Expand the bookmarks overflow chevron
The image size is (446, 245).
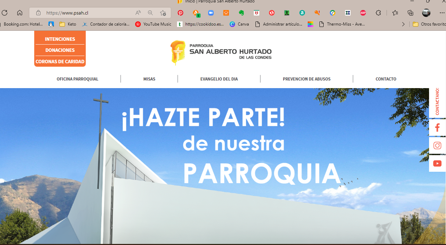[x=403, y=24]
